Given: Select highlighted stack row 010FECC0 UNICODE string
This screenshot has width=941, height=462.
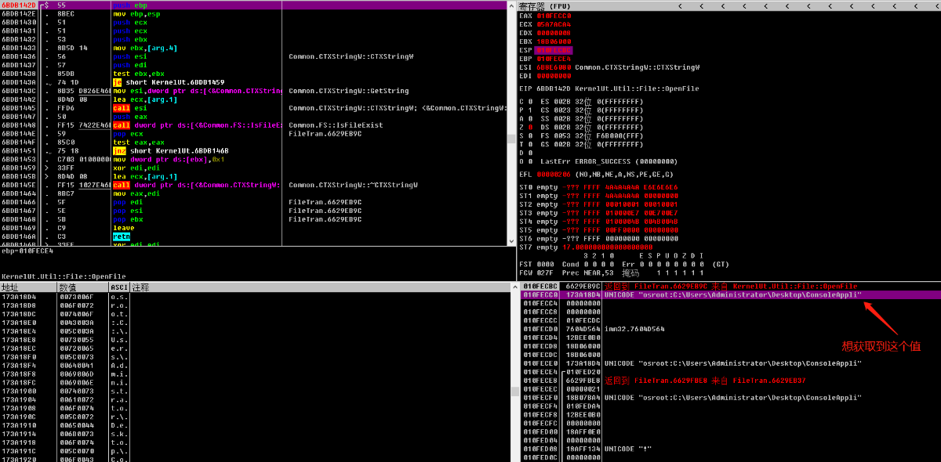Looking at the screenshot, I should coord(729,296).
